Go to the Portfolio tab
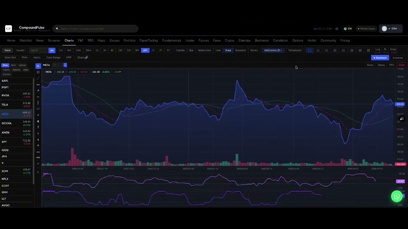The height and width of the screenshot is (229, 408). click(x=129, y=40)
